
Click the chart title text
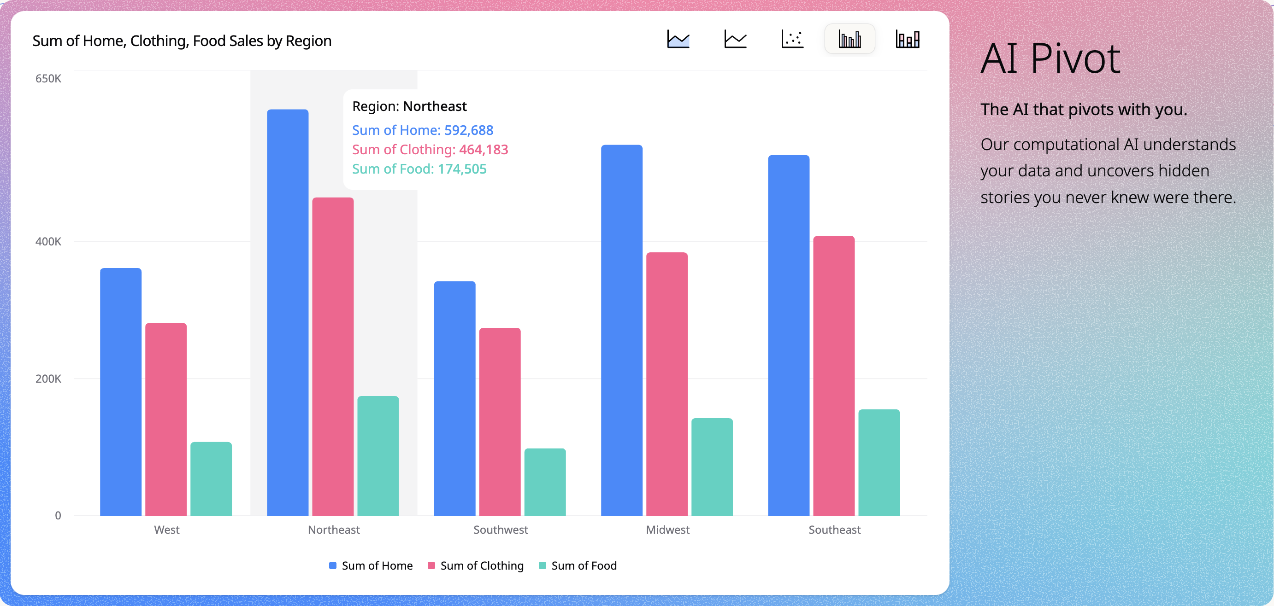pos(182,41)
